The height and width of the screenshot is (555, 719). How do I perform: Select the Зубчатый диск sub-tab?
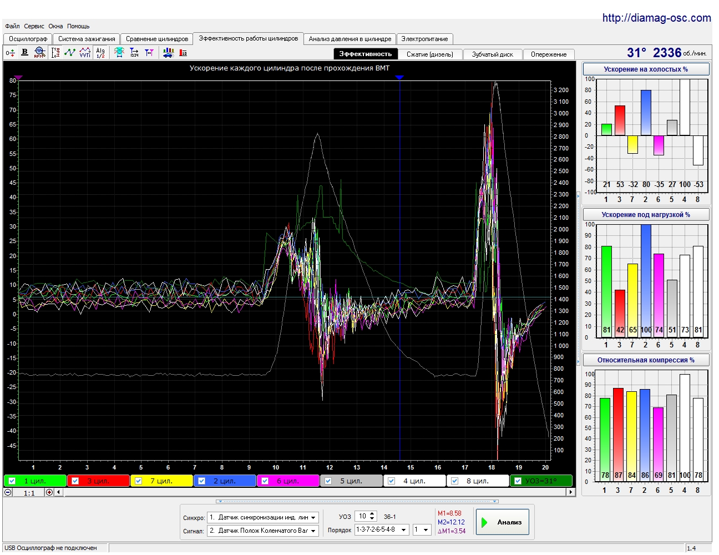coord(493,54)
